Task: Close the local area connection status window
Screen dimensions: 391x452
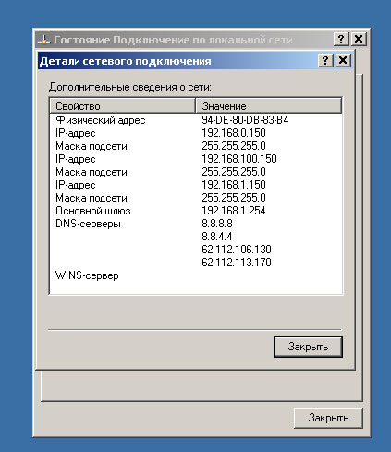Action: 359,39
